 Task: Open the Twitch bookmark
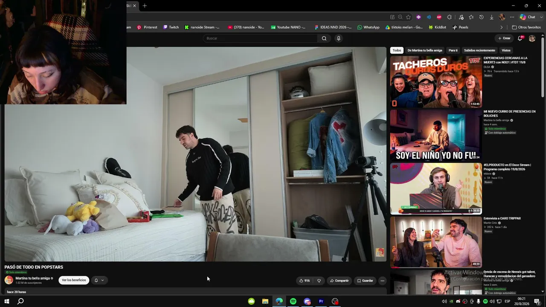tap(171, 27)
